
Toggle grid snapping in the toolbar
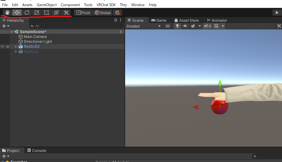[x=117, y=13]
